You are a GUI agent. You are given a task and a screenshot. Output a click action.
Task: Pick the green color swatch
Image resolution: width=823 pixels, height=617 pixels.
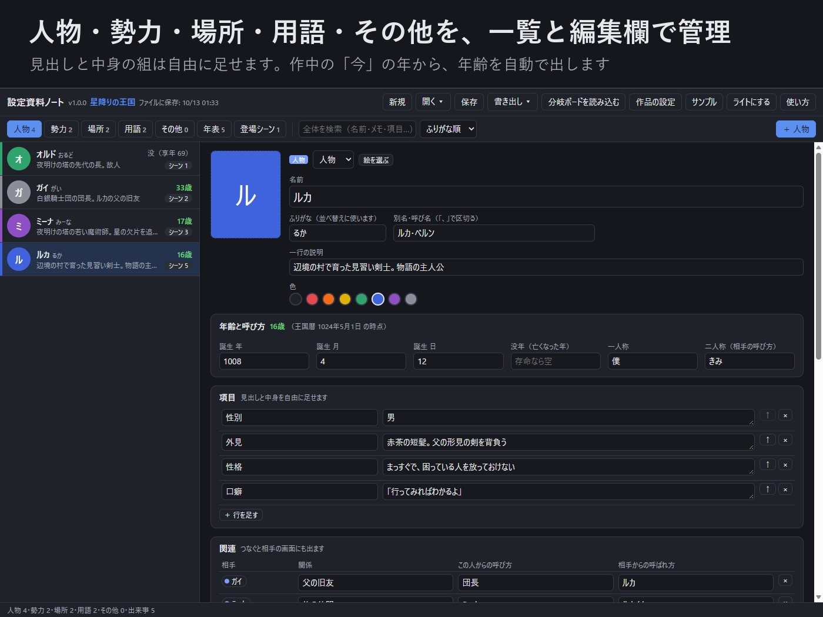[x=362, y=299]
